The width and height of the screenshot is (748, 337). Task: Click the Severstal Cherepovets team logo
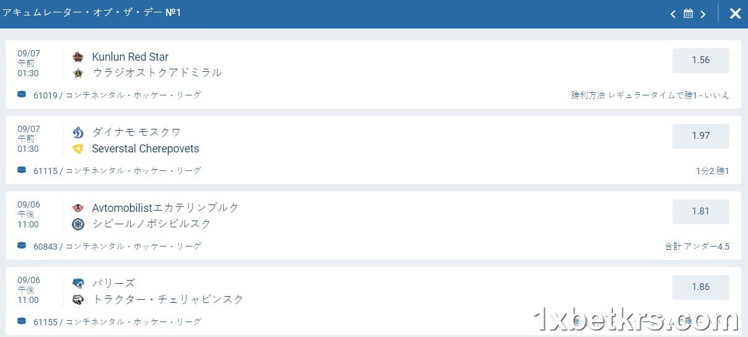pos(78,148)
